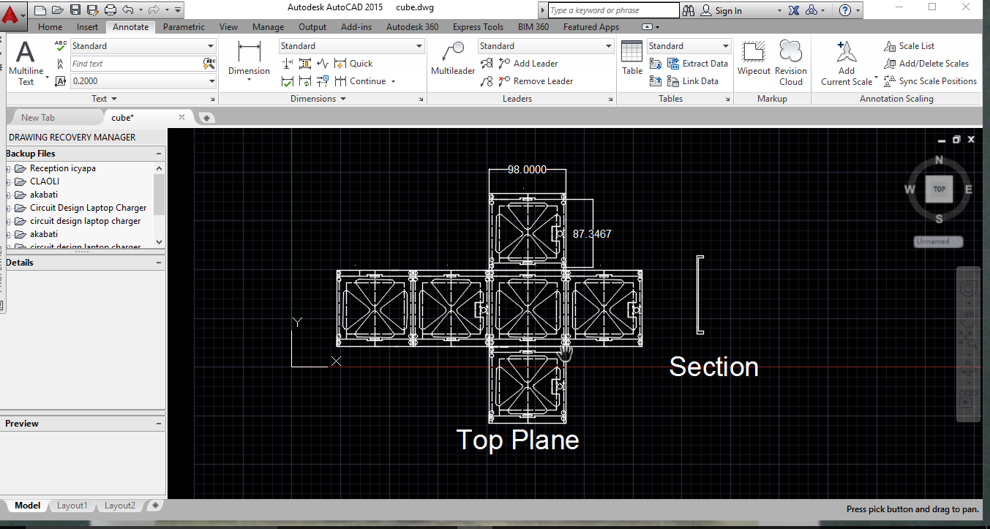The height and width of the screenshot is (529, 990).
Task: Click the Open file folder icon
Action: pos(58,10)
